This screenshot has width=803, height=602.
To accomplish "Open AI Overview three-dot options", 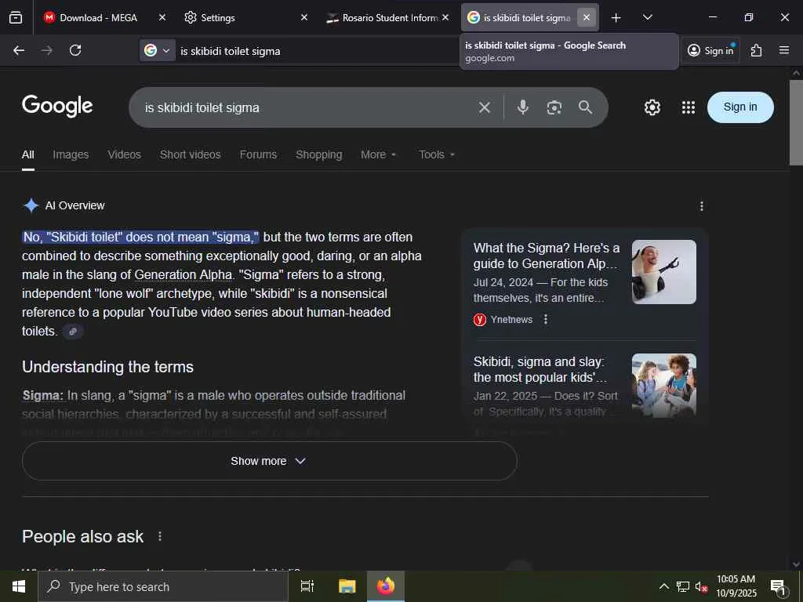I will click(702, 206).
